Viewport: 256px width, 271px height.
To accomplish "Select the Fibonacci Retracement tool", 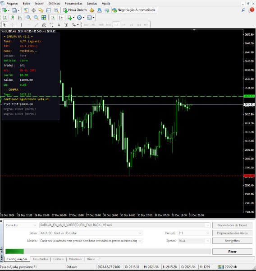I will 51,25.
